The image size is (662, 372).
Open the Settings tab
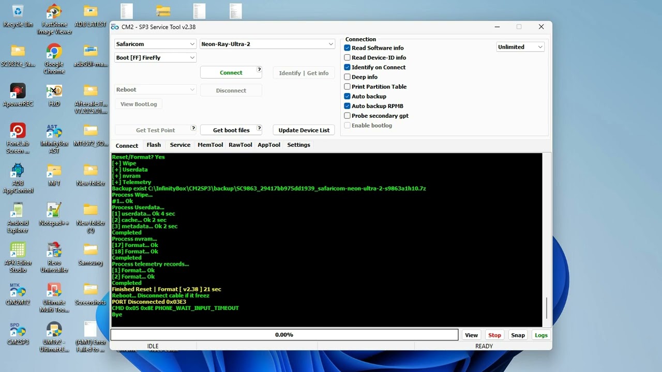pos(298,145)
